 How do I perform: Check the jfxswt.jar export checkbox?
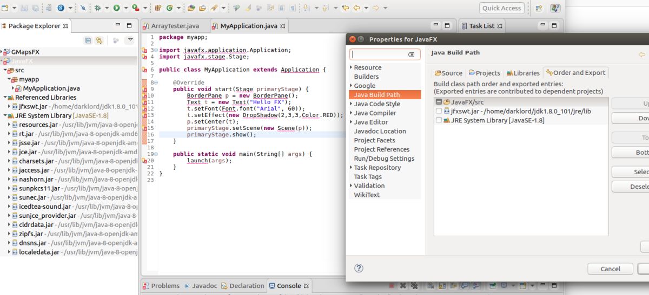coord(439,111)
